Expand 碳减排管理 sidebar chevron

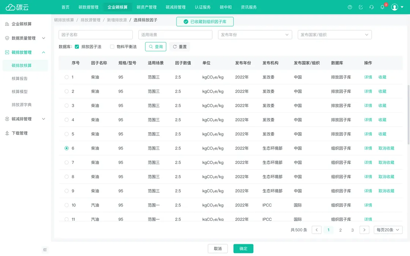(44, 119)
